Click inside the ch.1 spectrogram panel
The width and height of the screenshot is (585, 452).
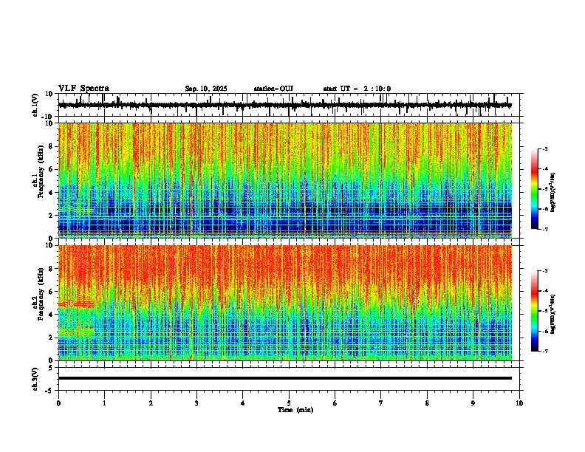pyautogui.click(x=284, y=180)
